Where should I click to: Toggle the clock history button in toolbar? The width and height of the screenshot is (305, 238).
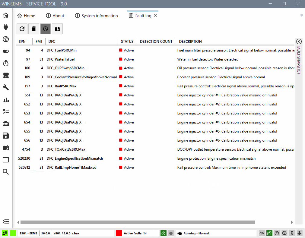click(46, 29)
